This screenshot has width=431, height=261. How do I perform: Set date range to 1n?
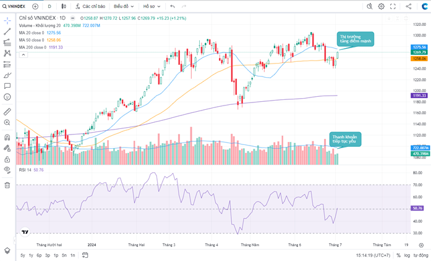[72, 255]
